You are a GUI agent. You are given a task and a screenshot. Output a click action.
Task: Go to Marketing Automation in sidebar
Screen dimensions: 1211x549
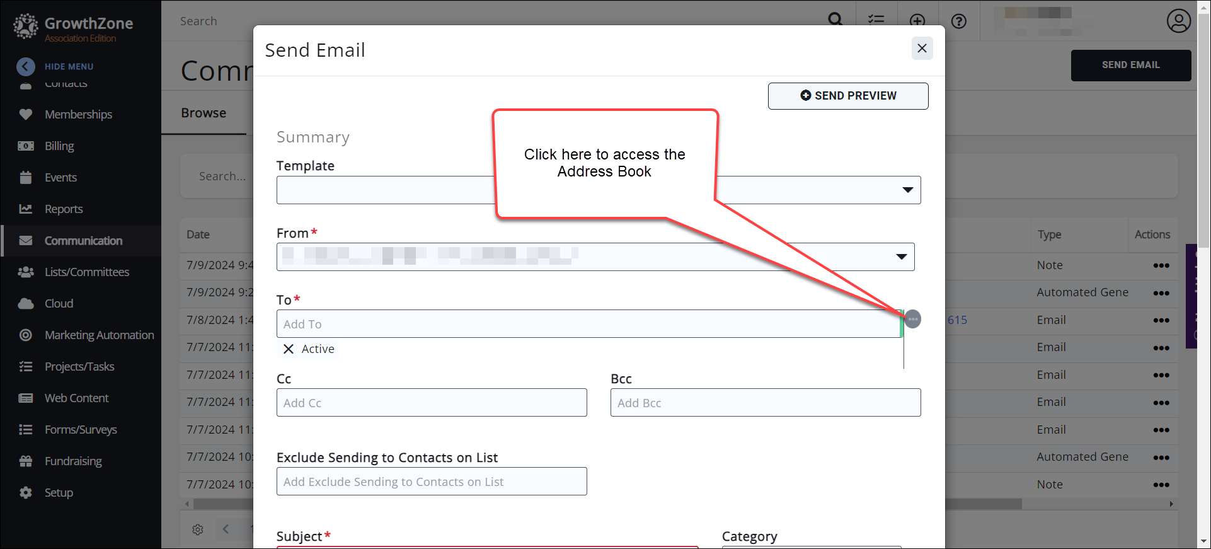point(99,335)
